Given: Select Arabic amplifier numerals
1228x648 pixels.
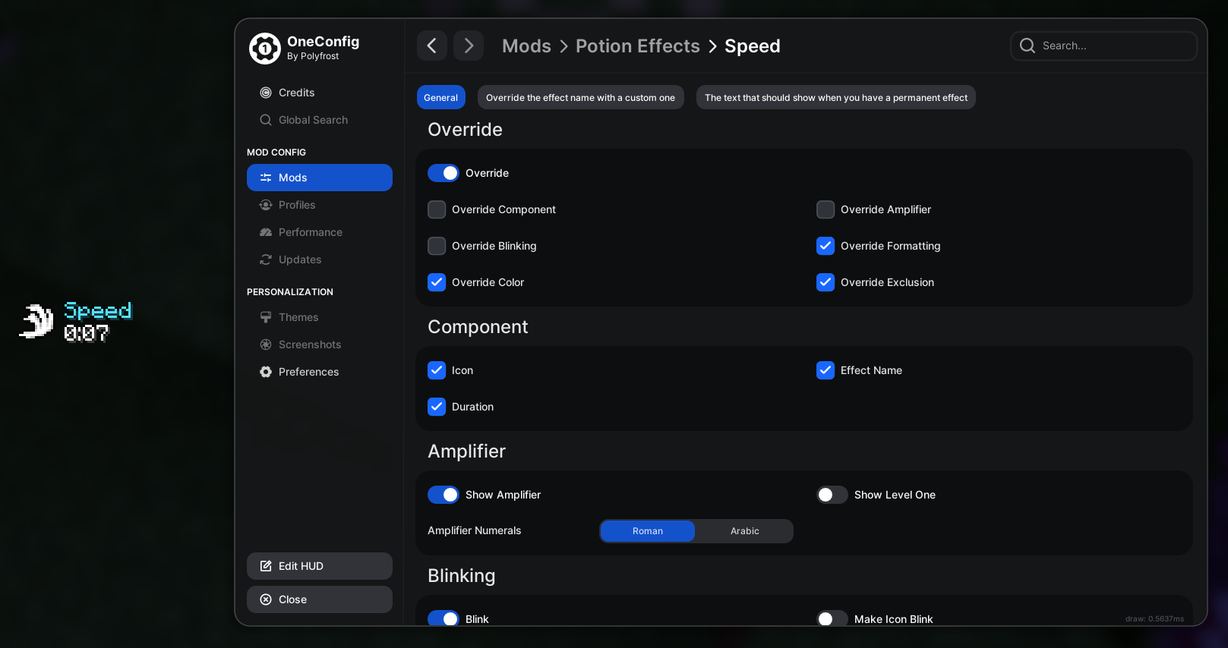Looking at the screenshot, I should [745, 531].
